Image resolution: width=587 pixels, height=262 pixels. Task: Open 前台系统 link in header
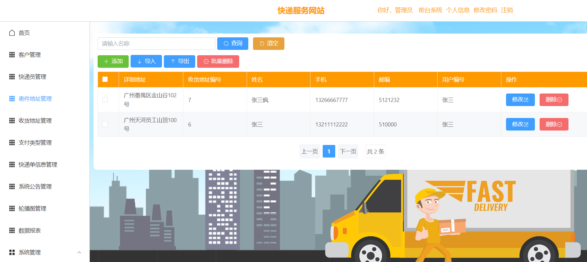[x=430, y=10]
